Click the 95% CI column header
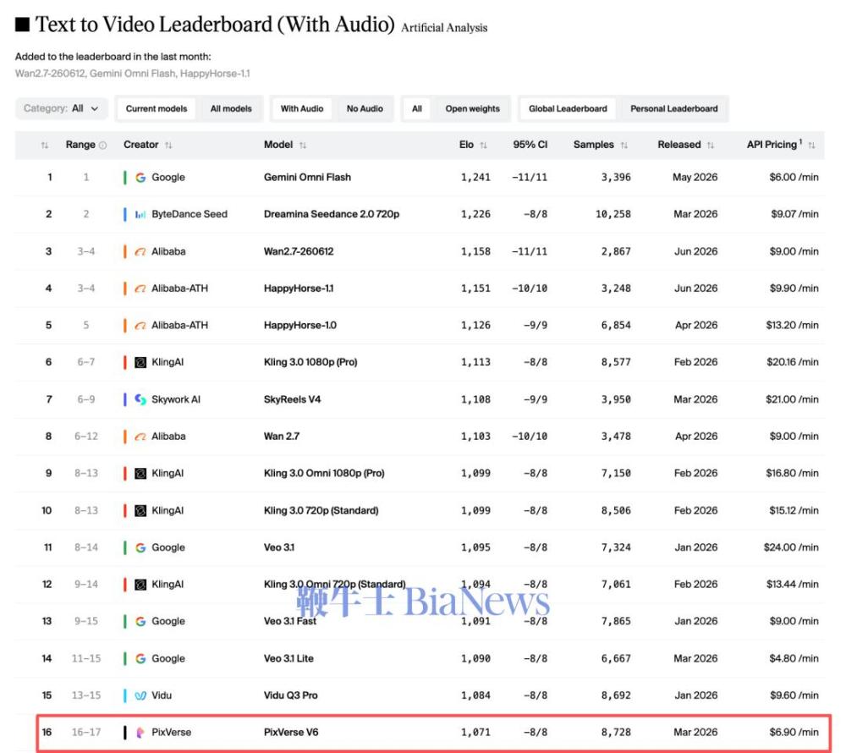846x753 pixels. [530, 145]
